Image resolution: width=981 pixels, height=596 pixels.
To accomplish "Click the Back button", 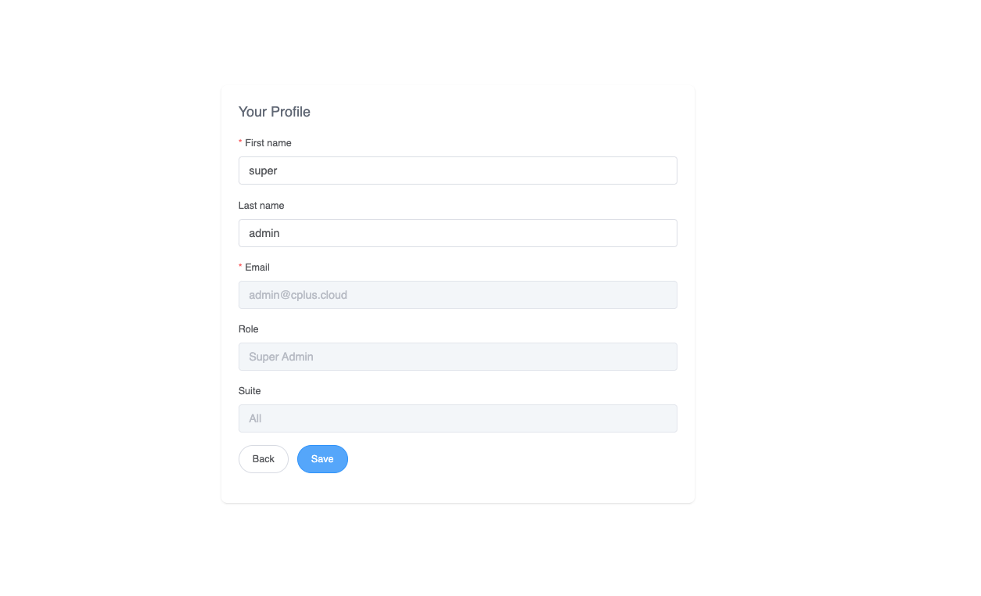I will pos(264,459).
